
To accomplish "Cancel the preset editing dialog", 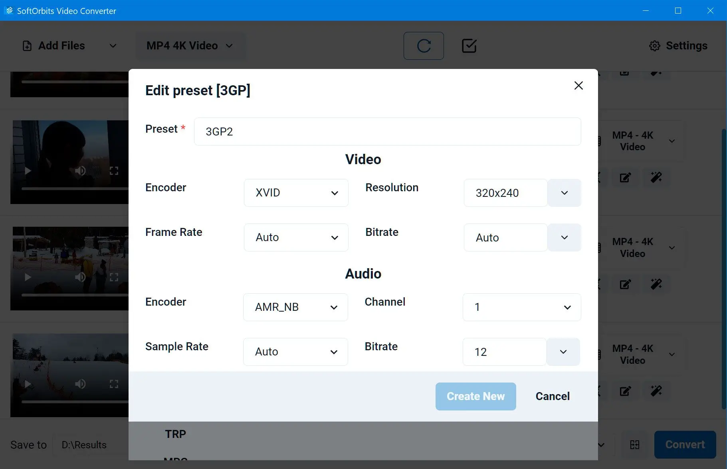I will (x=553, y=396).
